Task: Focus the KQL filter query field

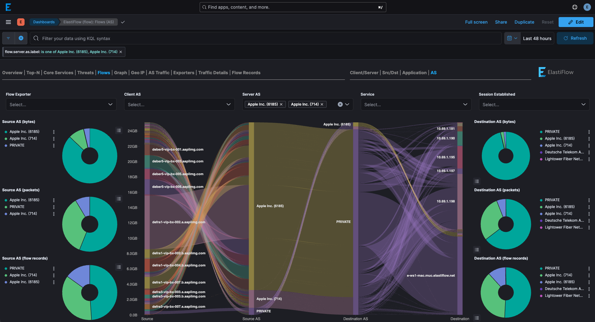Action: click(266, 38)
